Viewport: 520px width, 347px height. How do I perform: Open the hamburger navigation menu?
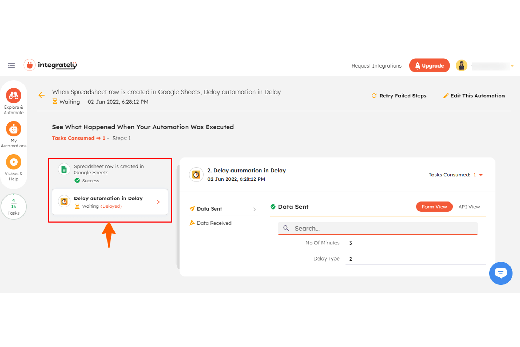pyautogui.click(x=12, y=65)
